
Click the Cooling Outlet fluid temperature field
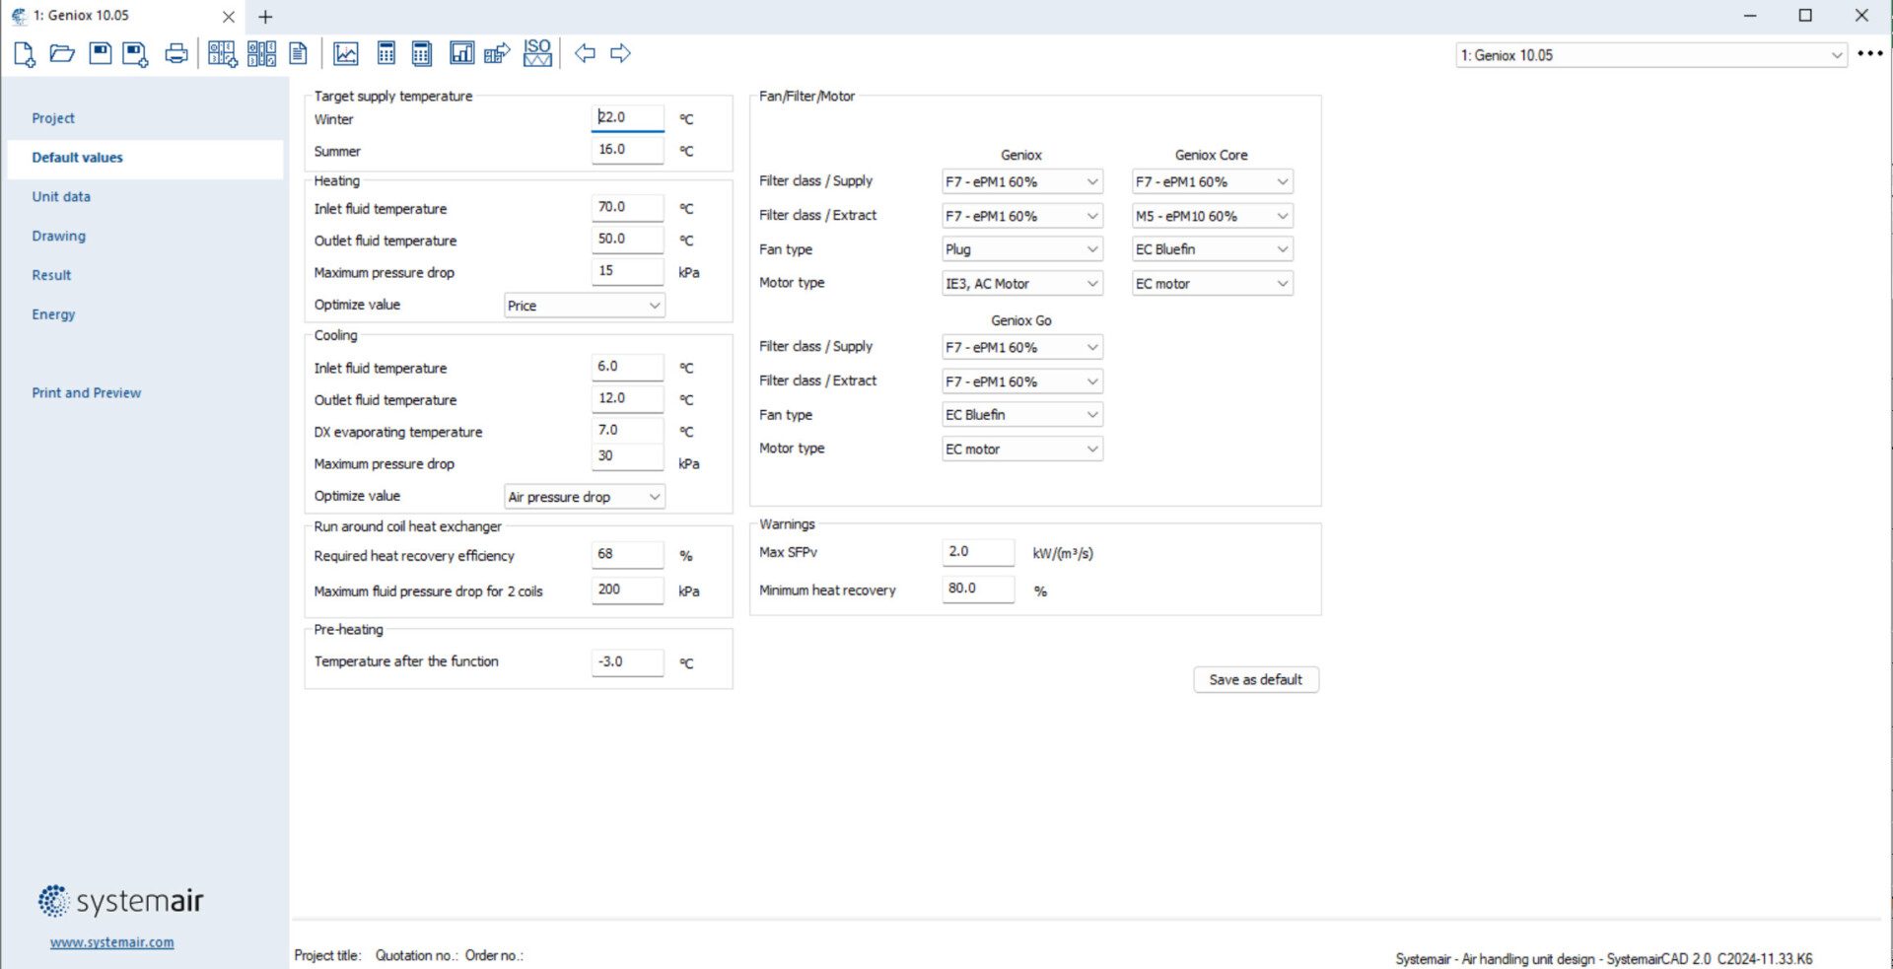coord(627,399)
